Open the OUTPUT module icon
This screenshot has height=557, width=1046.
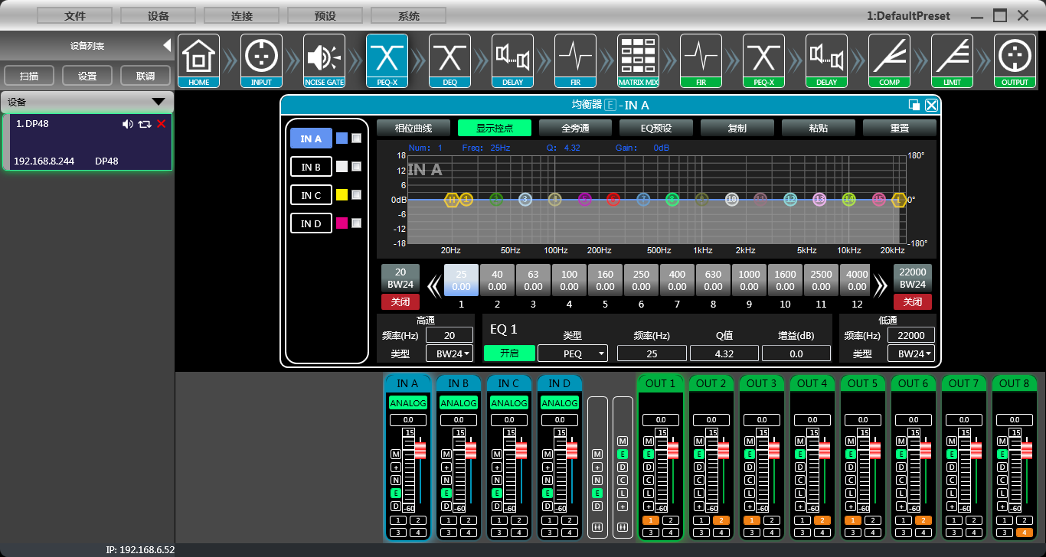(x=1015, y=60)
